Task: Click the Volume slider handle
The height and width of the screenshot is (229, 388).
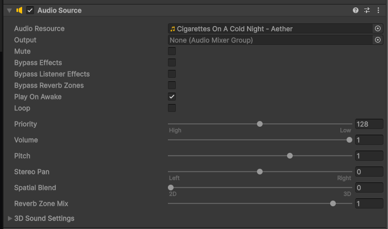Action: point(349,140)
